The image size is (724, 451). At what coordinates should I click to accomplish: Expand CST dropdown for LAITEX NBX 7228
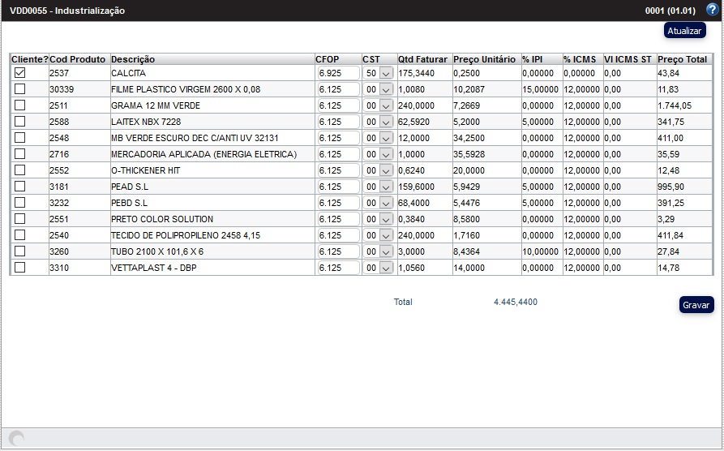pos(378,122)
